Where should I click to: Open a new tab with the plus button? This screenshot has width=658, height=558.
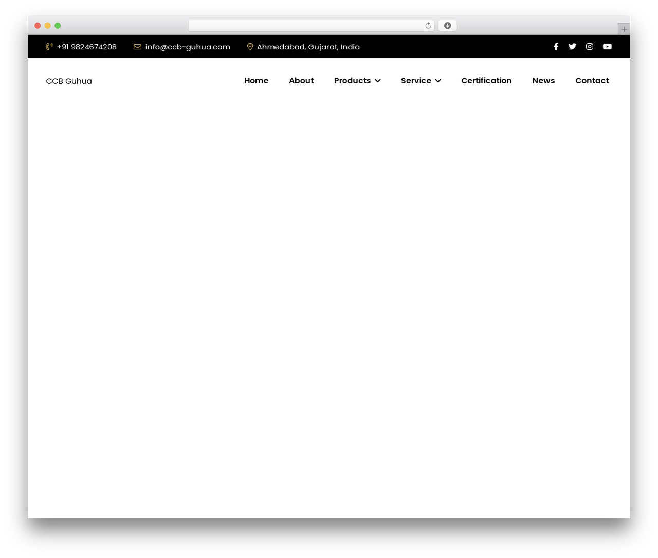[x=624, y=29]
